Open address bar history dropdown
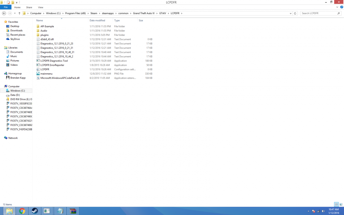Viewport: 344px width, 215px height. point(290,13)
